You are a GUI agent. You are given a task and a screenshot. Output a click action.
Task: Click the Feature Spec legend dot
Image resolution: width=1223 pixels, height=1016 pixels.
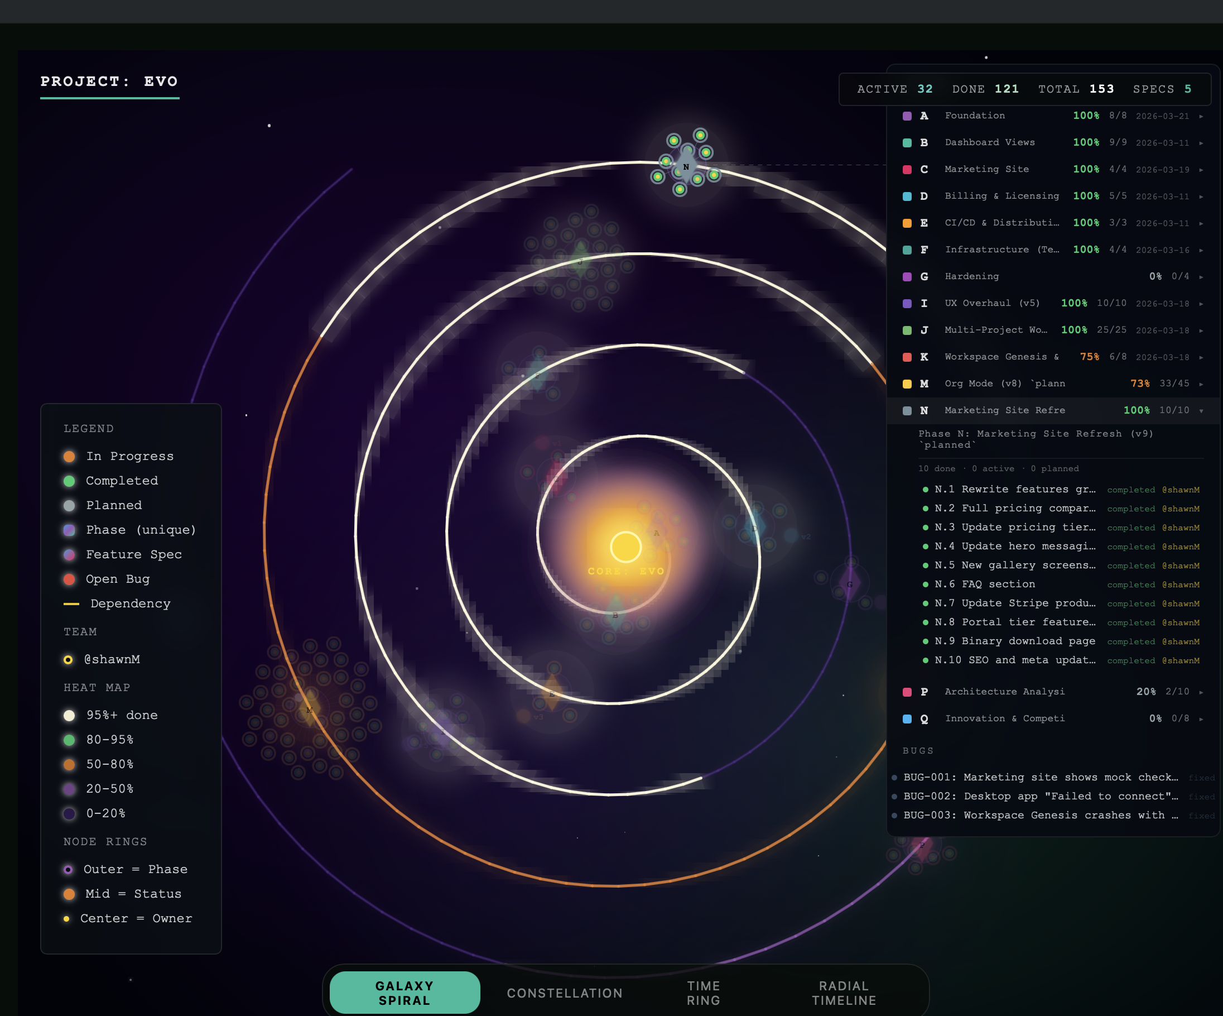(69, 554)
